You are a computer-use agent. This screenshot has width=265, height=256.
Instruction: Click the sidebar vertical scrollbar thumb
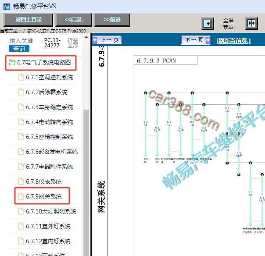click(x=86, y=182)
